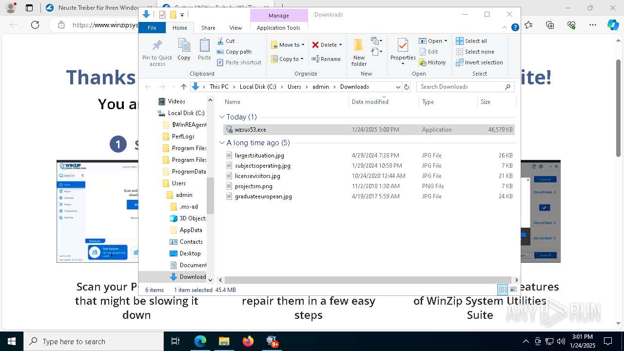Minimize the ribbon with the chevron
624x351 pixels.
(x=505, y=28)
